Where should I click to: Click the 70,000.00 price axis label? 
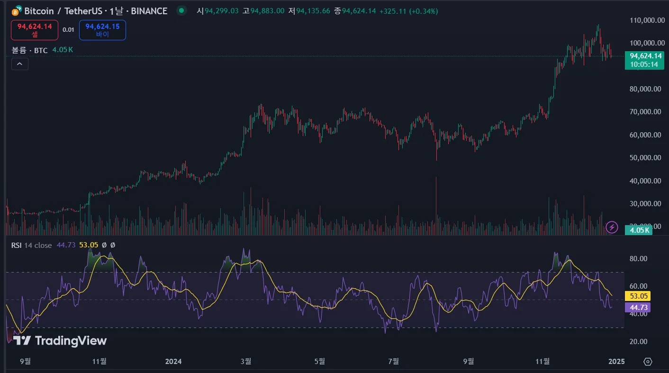[x=645, y=112]
